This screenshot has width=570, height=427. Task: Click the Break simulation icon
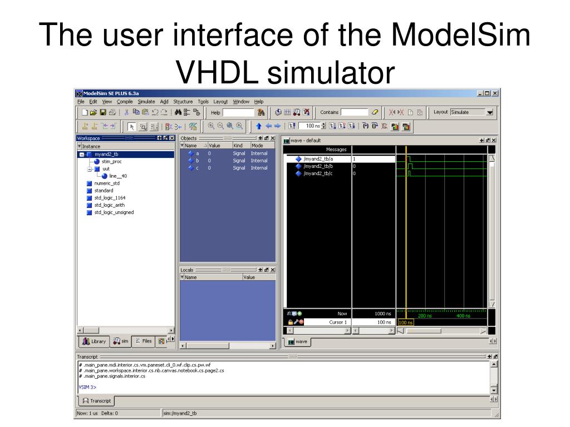coord(306,112)
